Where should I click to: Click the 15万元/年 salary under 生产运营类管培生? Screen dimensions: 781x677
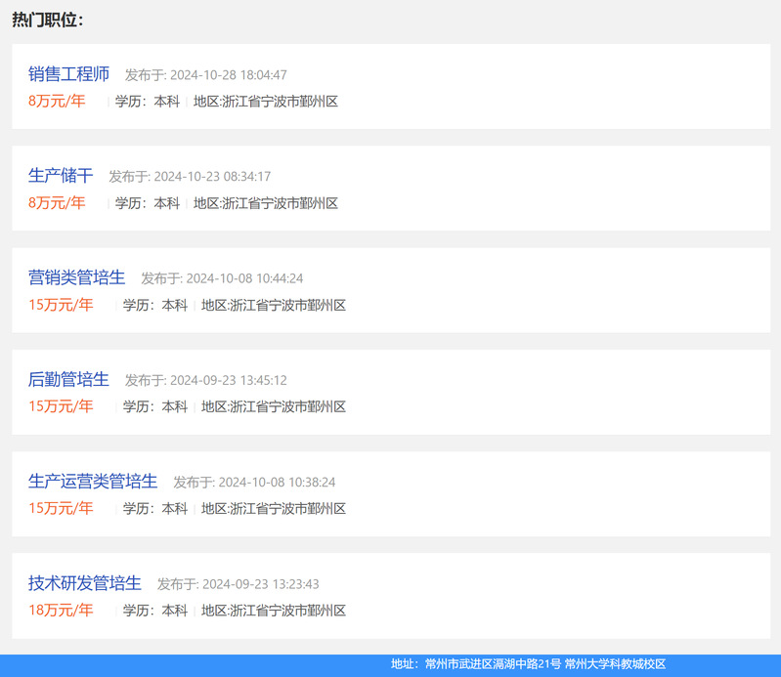61,508
